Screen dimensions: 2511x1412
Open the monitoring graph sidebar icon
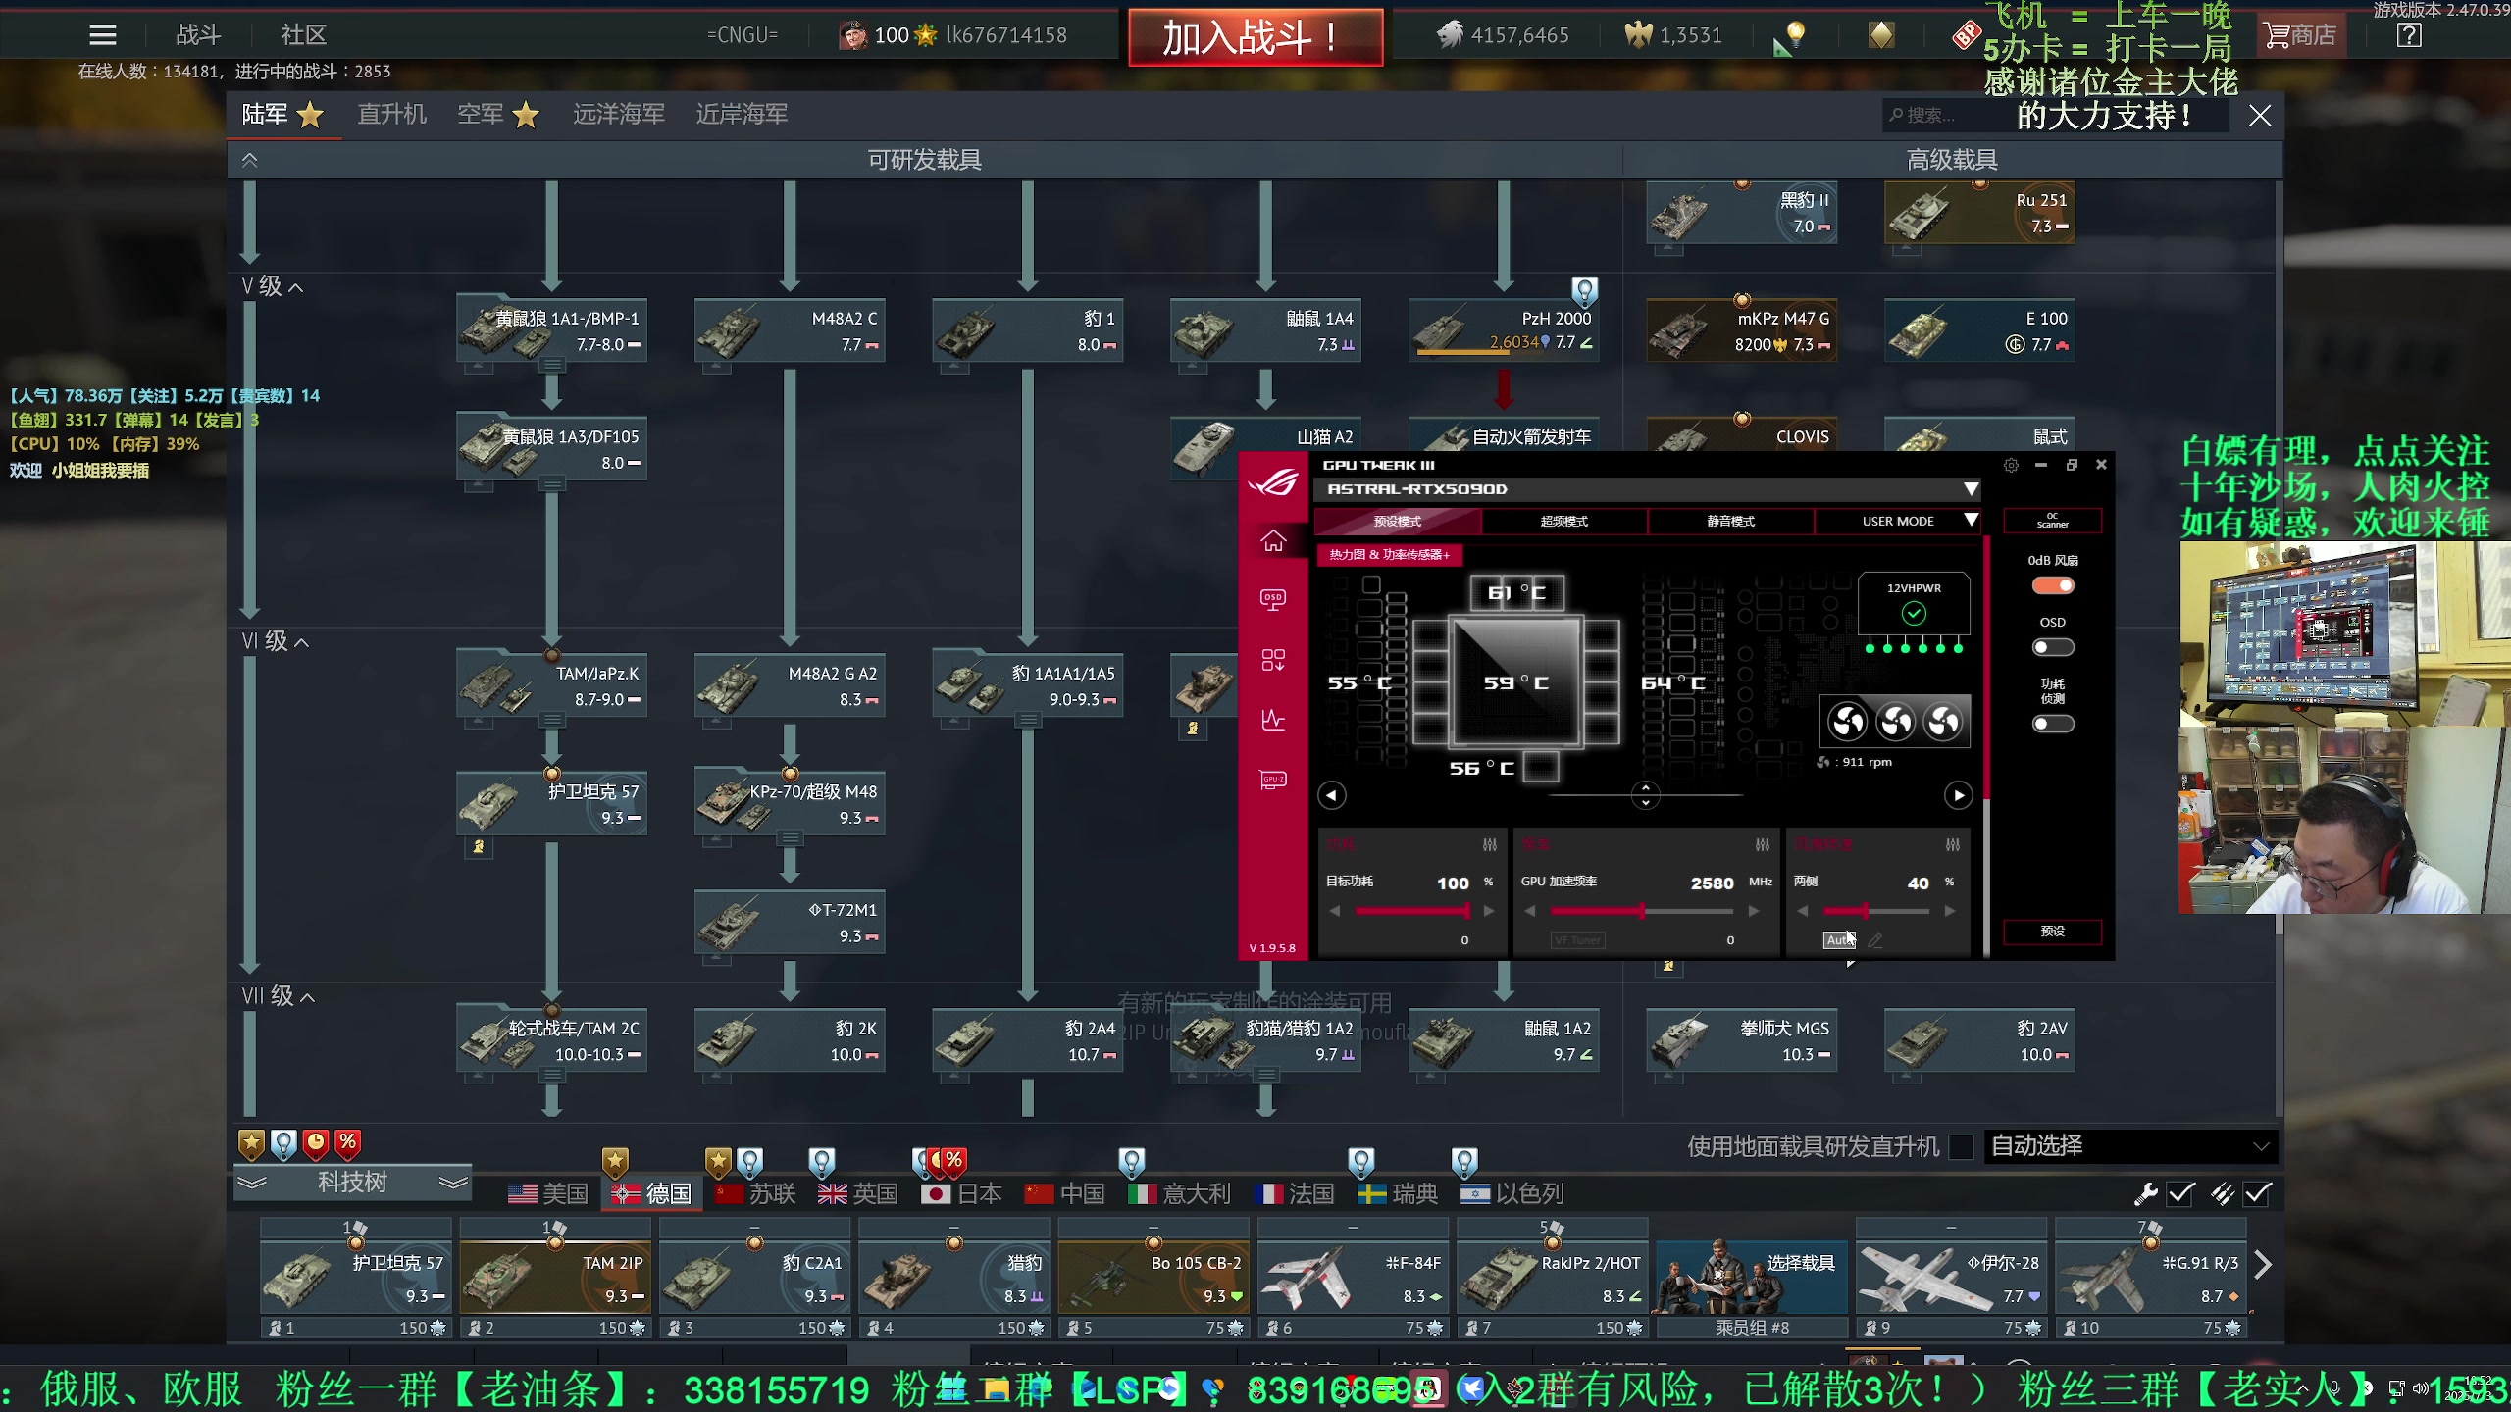[1273, 720]
